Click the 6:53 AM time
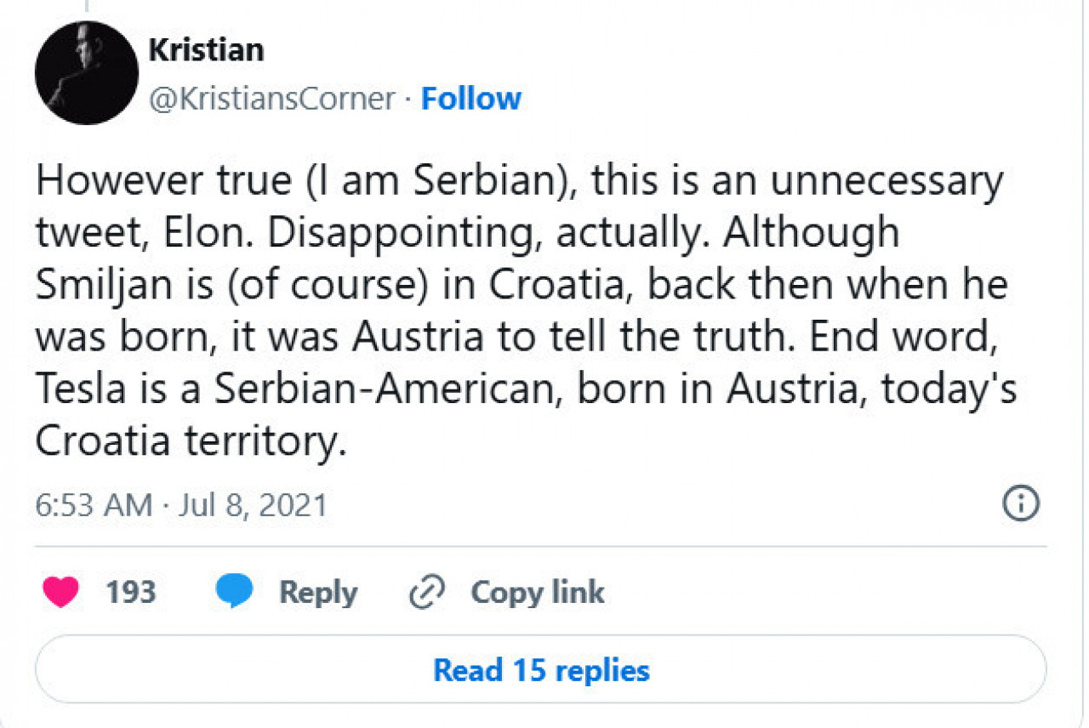Screen dimensions: 1089x728 click(x=94, y=505)
